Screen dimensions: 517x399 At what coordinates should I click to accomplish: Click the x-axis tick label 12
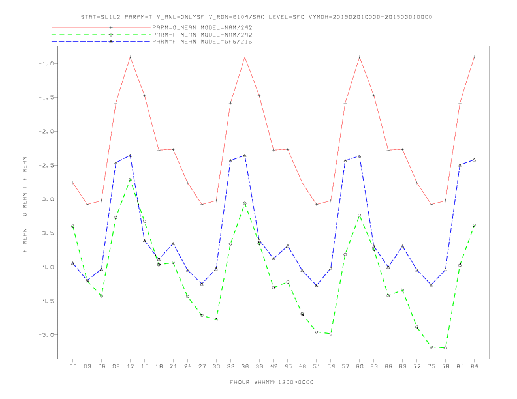pos(131,366)
